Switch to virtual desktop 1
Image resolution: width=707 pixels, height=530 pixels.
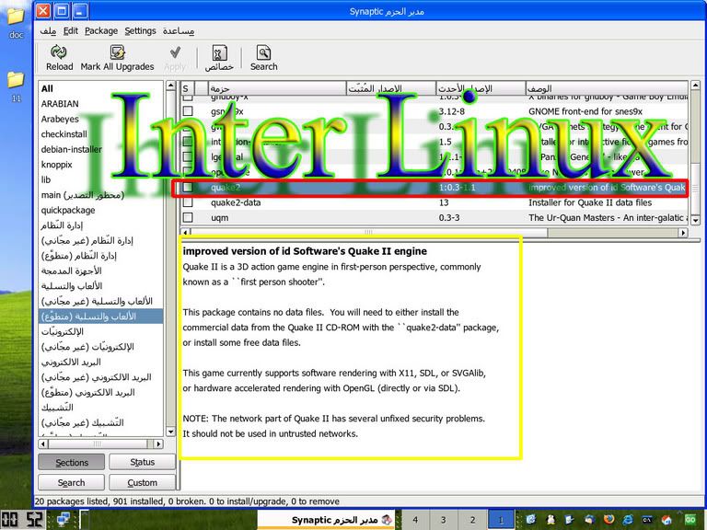(501, 520)
